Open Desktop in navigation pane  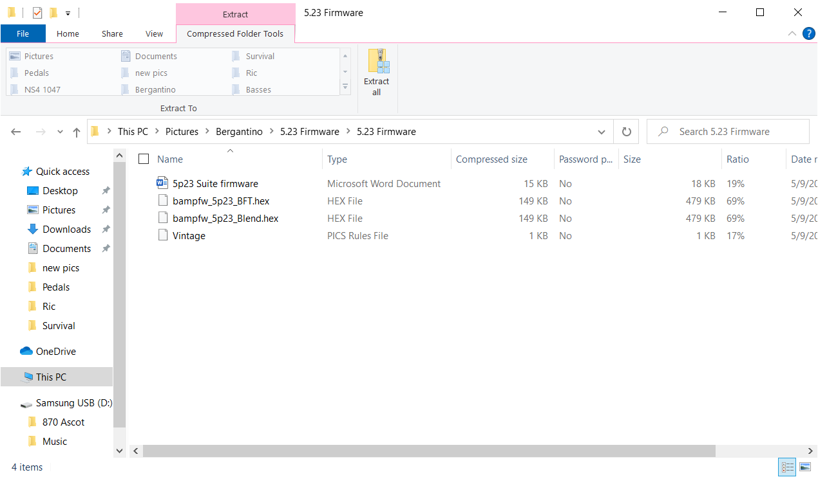pos(60,191)
